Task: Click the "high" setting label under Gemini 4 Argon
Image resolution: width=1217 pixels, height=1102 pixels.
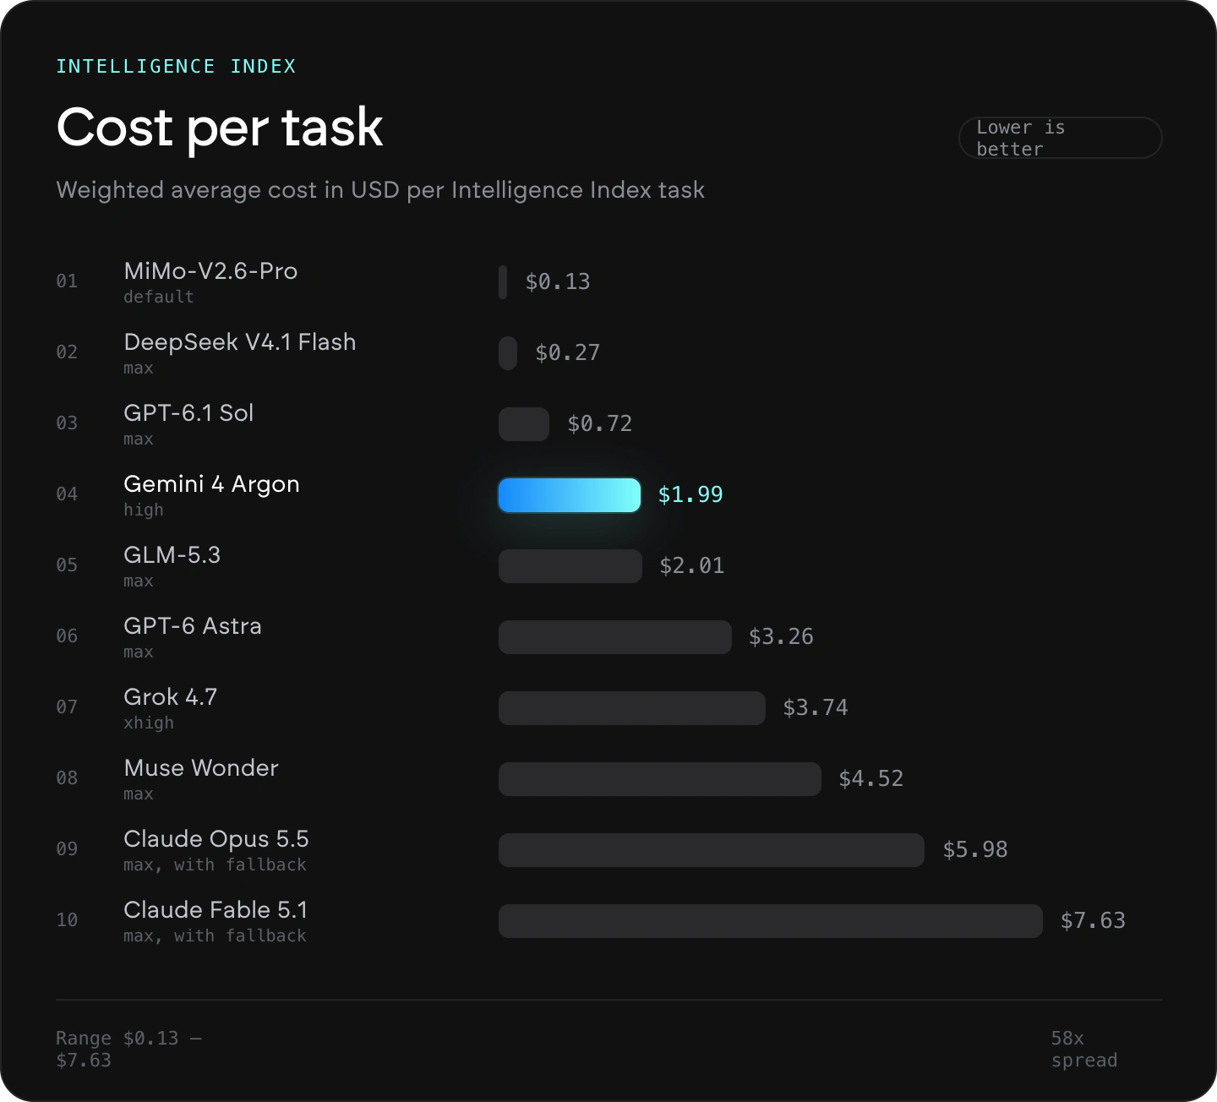Action: (x=144, y=510)
